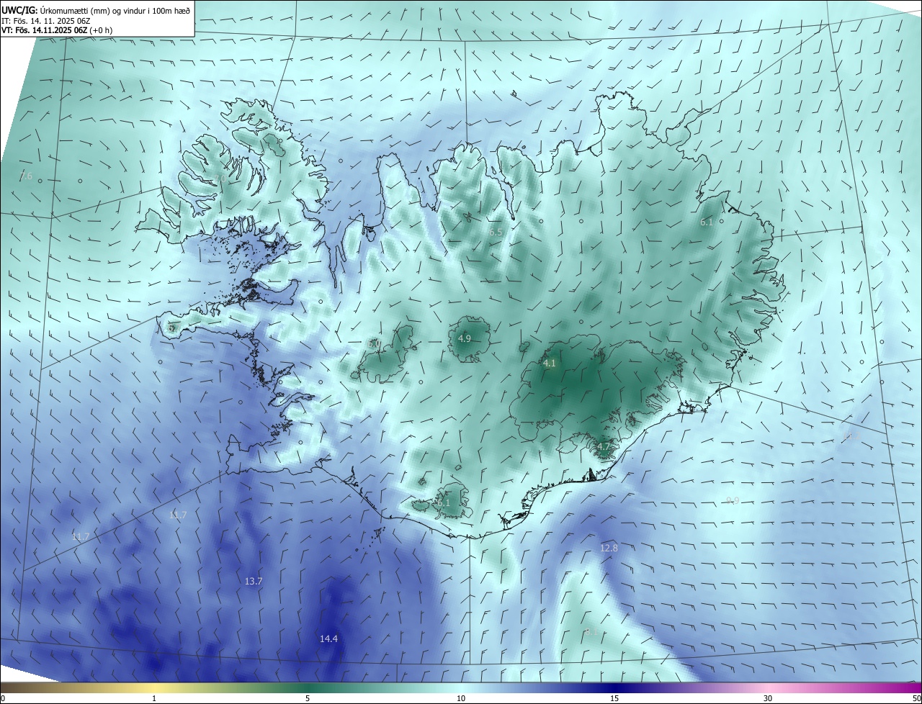Click the '30' tick label on the color scale

pyautogui.click(x=768, y=699)
